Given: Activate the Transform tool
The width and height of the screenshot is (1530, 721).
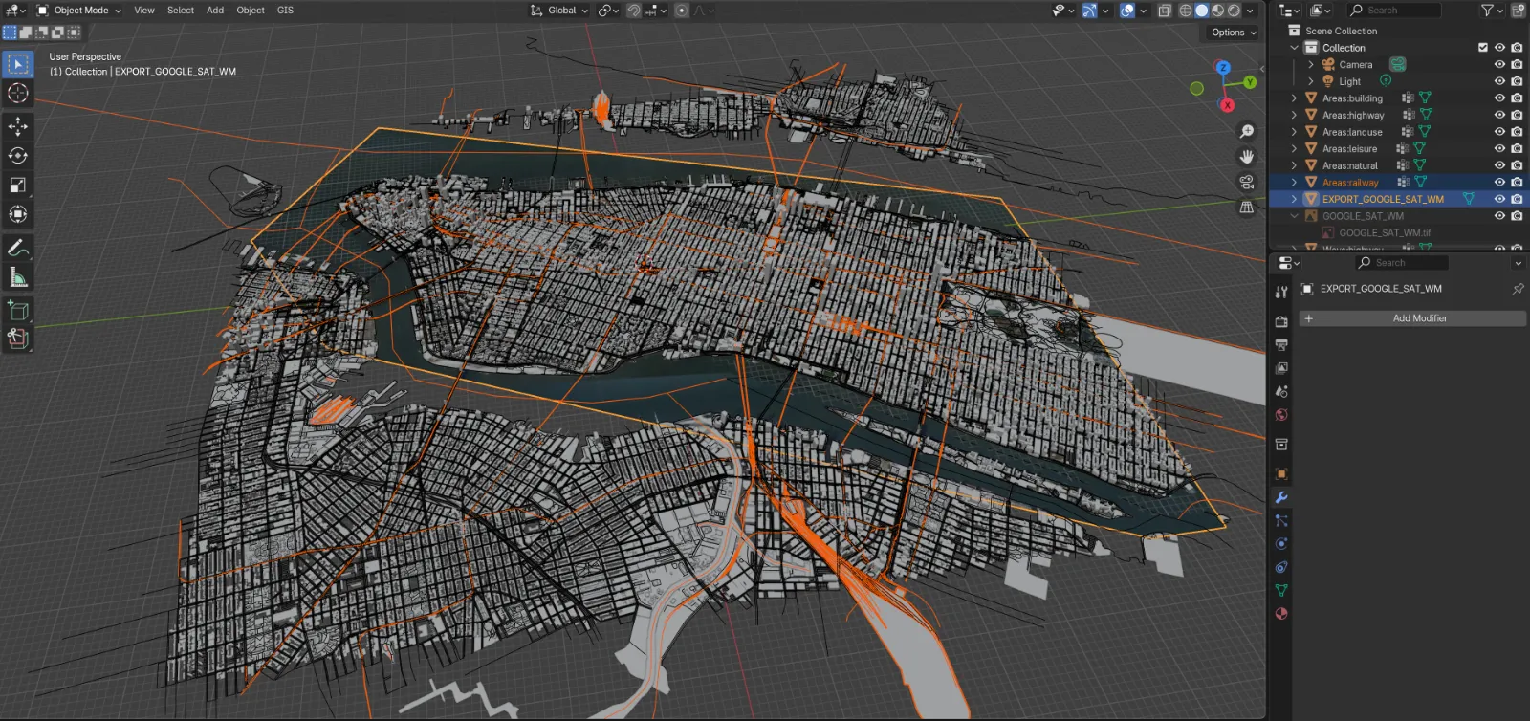Looking at the screenshot, I should (x=18, y=213).
